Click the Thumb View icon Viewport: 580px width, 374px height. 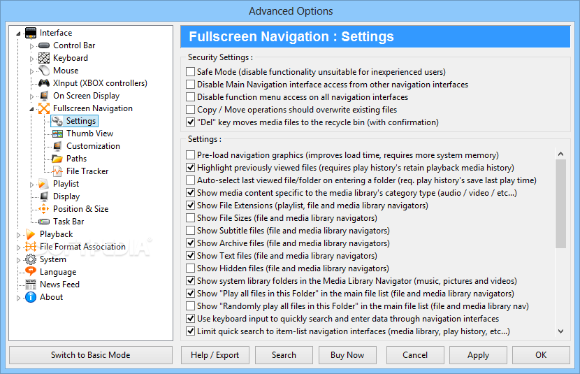[57, 134]
